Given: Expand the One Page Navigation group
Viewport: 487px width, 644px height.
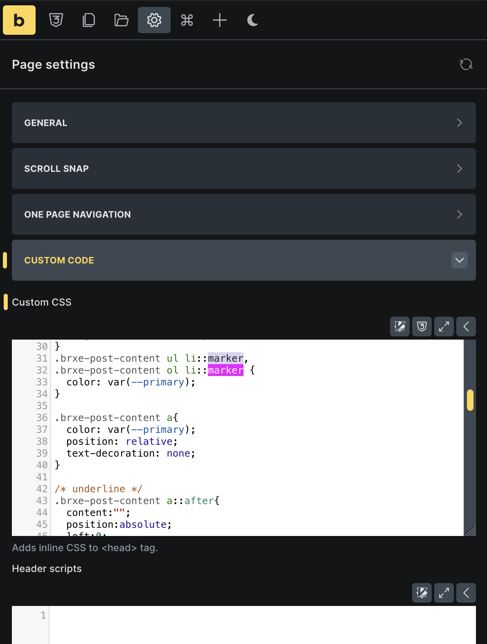Looking at the screenshot, I should tap(243, 214).
